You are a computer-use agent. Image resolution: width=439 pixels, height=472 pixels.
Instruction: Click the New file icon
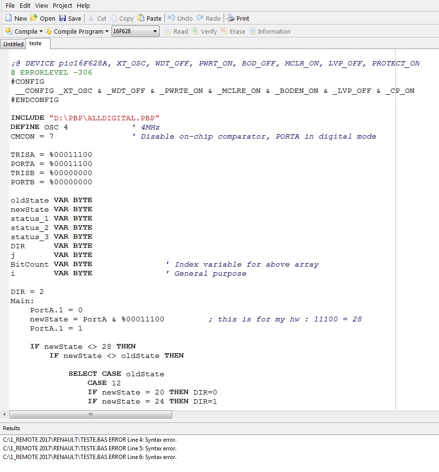[9, 18]
